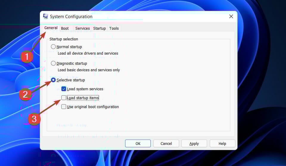Select the Normal startup option

(53, 47)
